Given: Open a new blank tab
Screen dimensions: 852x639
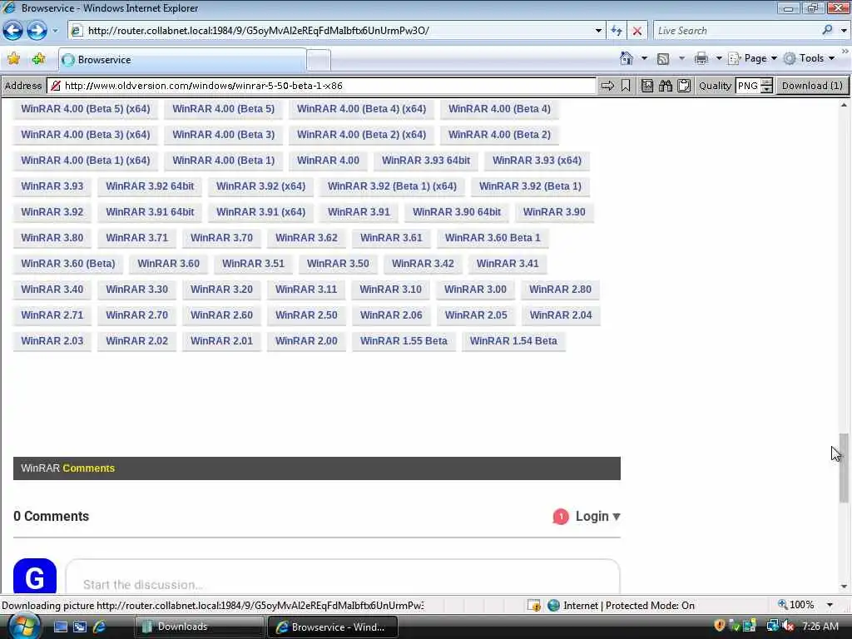Looking at the screenshot, I should [x=319, y=60].
